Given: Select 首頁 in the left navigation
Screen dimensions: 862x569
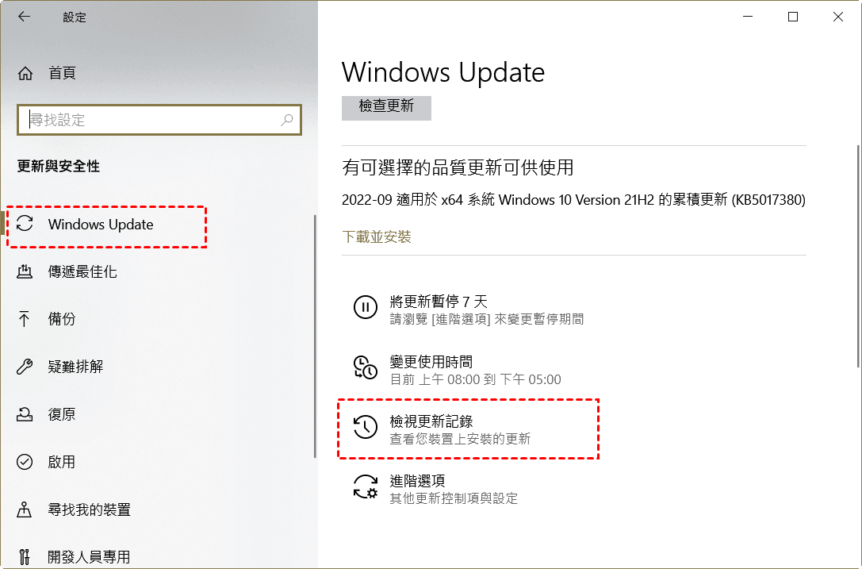Looking at the screenshot, I should coord(62,73).
